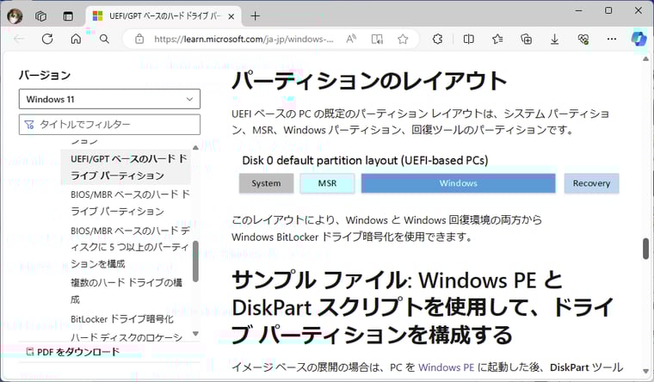Image resolution: width=654 pixels, height=382 pixels.
Task: Click the learn.microsoft.com address bar
Action: point(244,40)
